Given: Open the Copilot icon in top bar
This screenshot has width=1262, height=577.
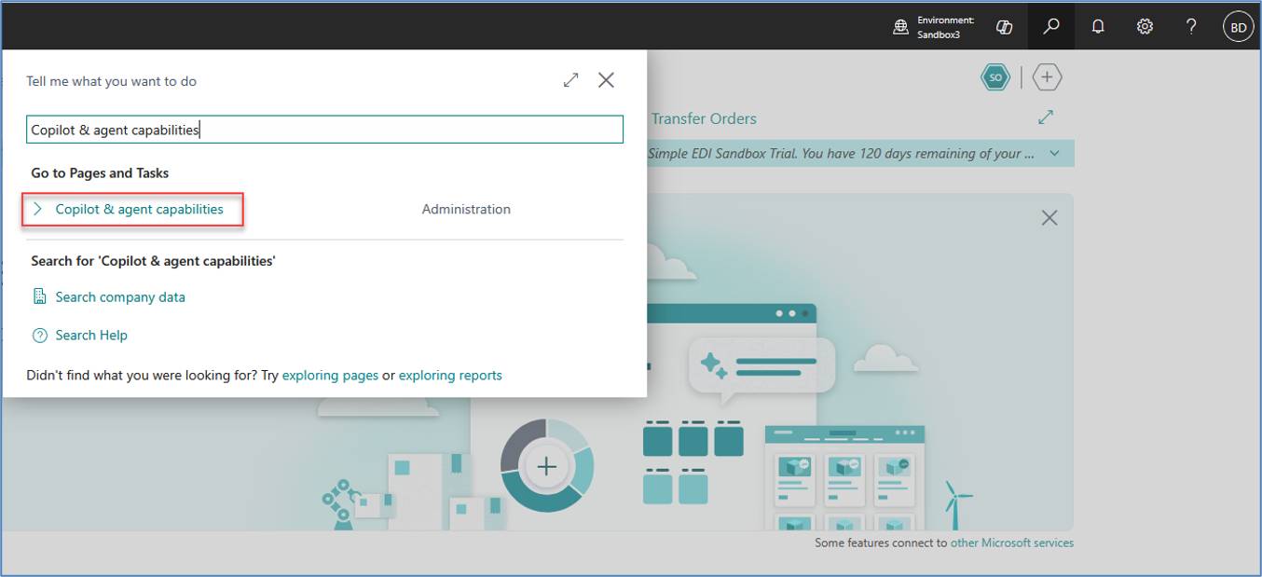Looking at the screenshot, I should 1004,27.
